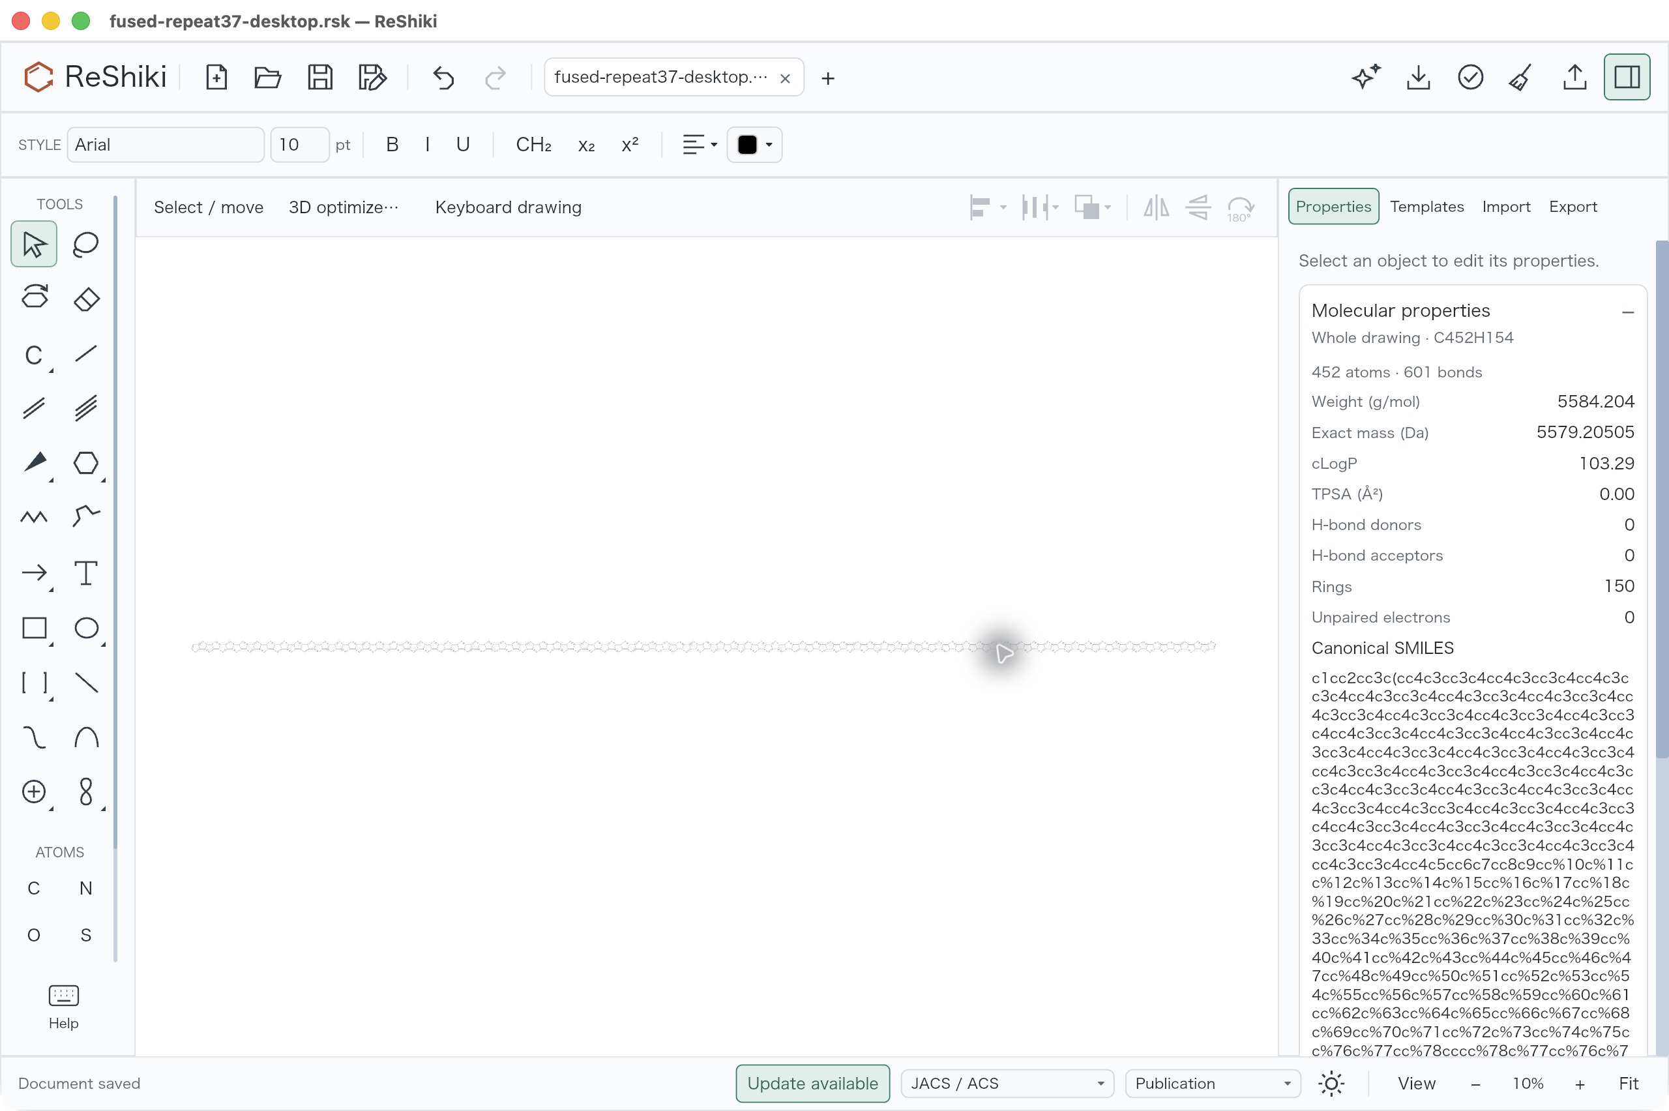1669x1111 pixels.
Task: Choose the brackets tool
Action: point(34,683)
